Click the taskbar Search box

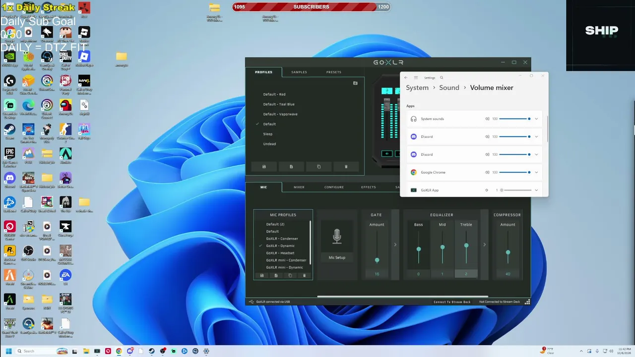[x=41, y=351]
